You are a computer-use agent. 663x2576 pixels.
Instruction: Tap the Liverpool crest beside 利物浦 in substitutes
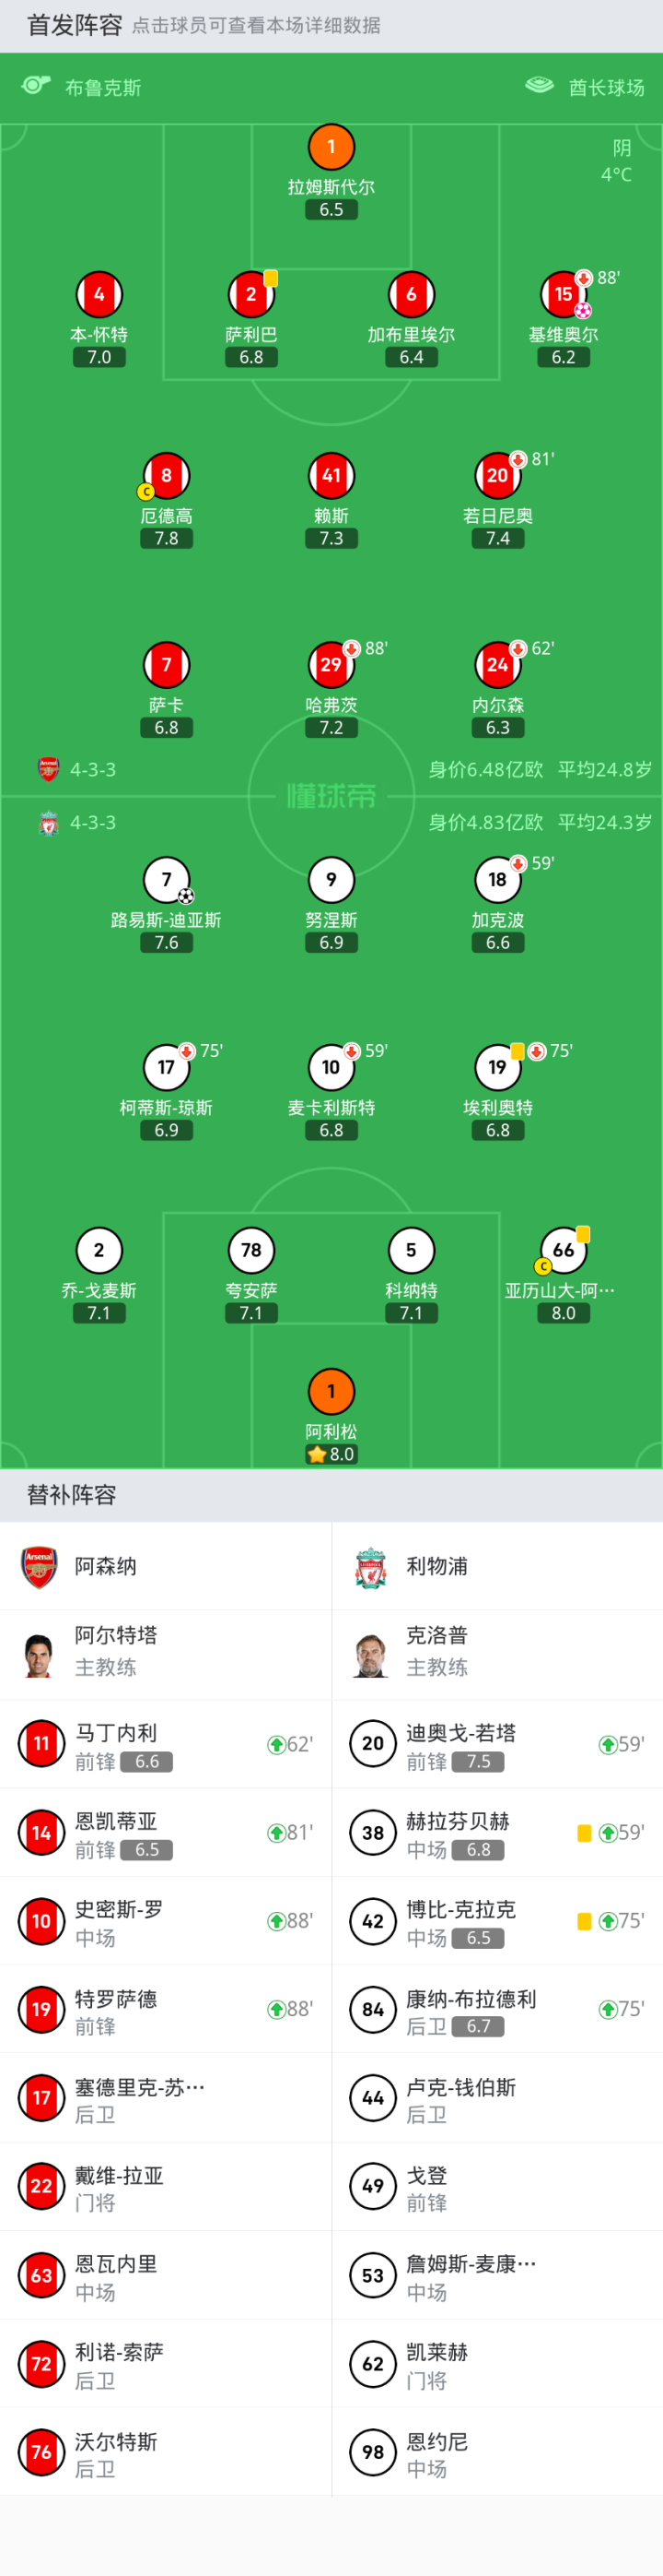tap(370, 1566)
